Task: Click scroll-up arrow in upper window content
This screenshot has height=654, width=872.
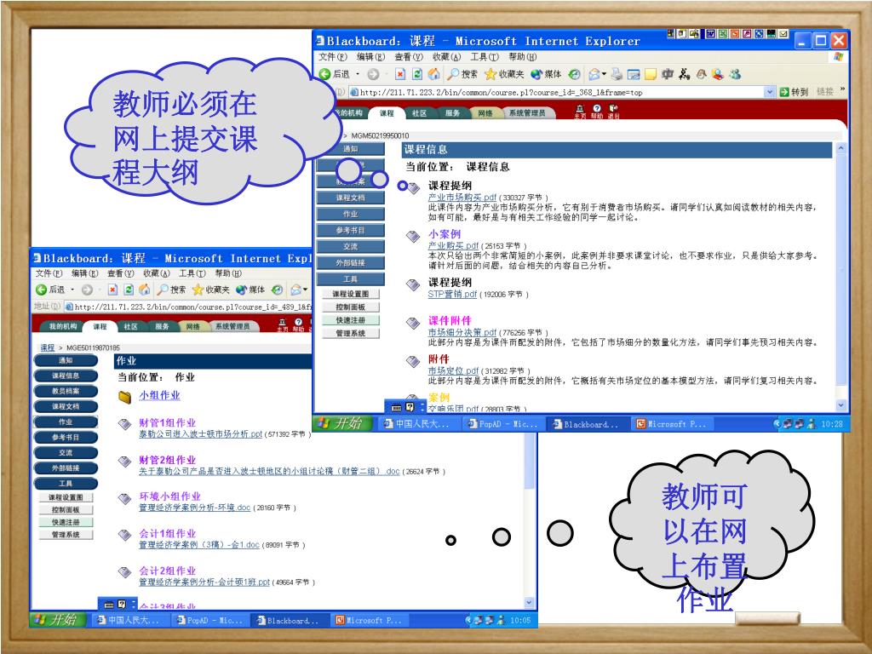Action: coord(840,148)
